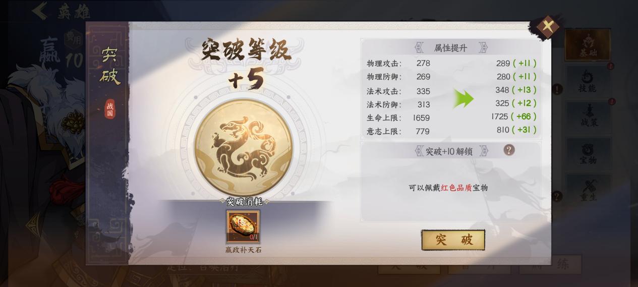Tap the red 红色品质 text

456,188
